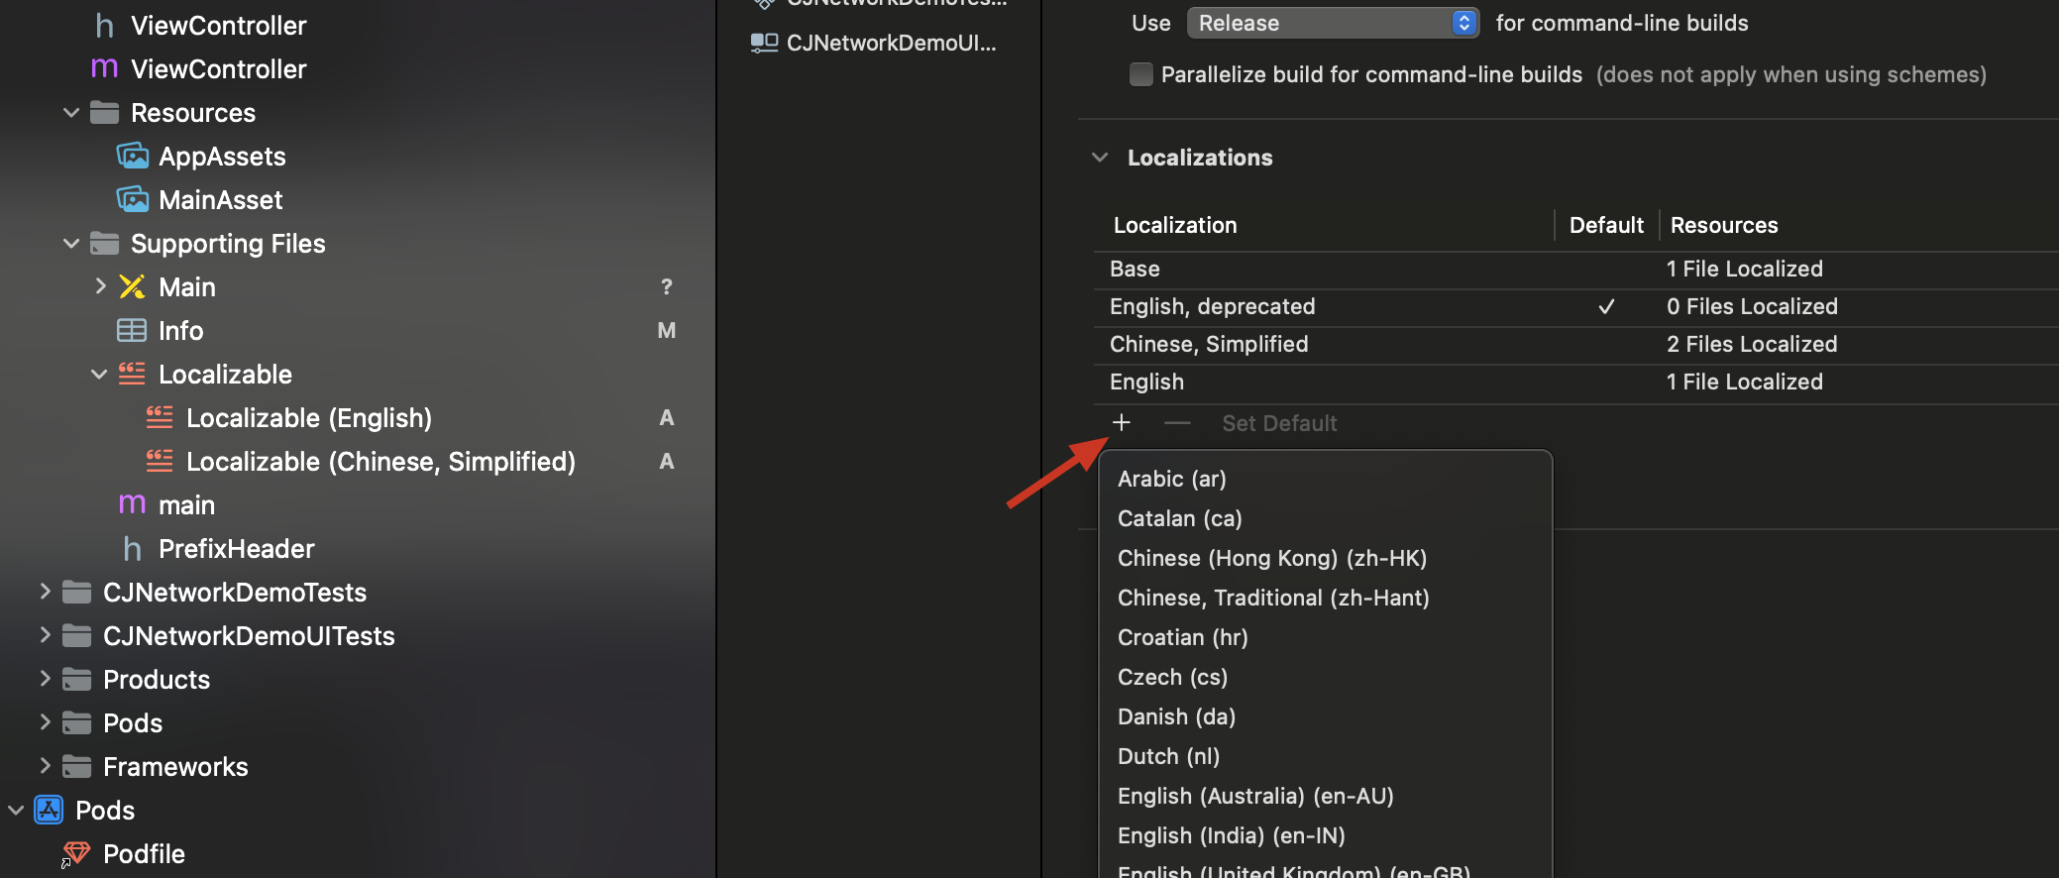Viewport: 2059px width, 878px height.
Task: Click the Localizable strings group icon
Action: click(132, 374)
